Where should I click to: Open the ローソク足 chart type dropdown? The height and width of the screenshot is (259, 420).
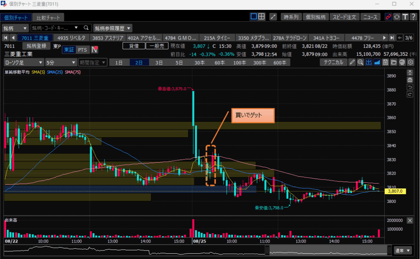coord(24,63)
